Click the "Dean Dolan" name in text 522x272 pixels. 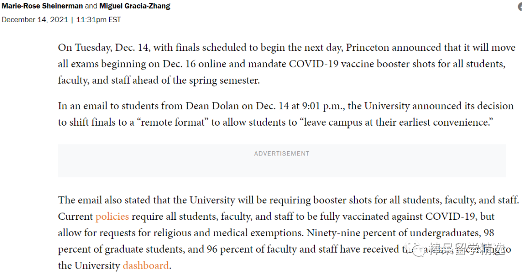(212, 106)
